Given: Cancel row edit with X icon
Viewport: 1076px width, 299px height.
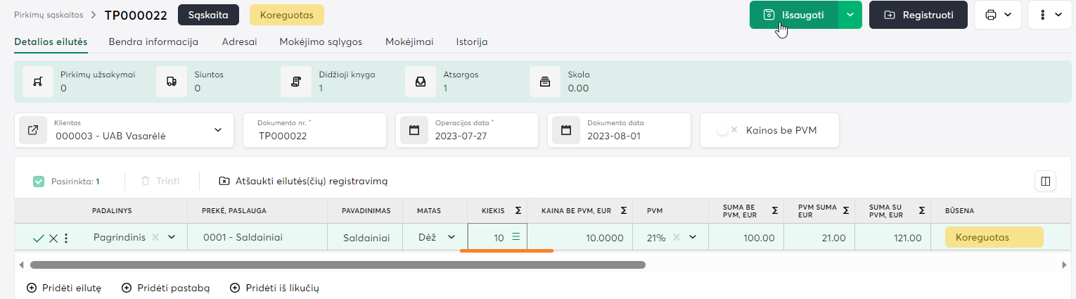Looking at the screenshot, I should coord(53,238).
